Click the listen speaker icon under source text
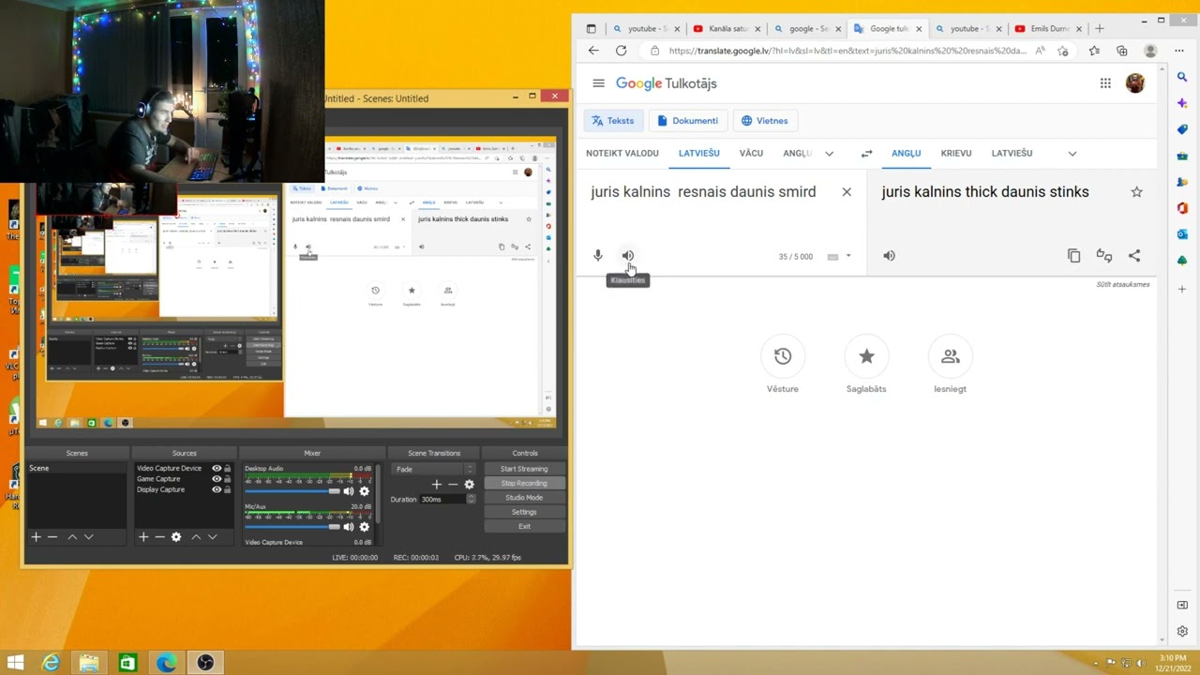 pos(628,256)
